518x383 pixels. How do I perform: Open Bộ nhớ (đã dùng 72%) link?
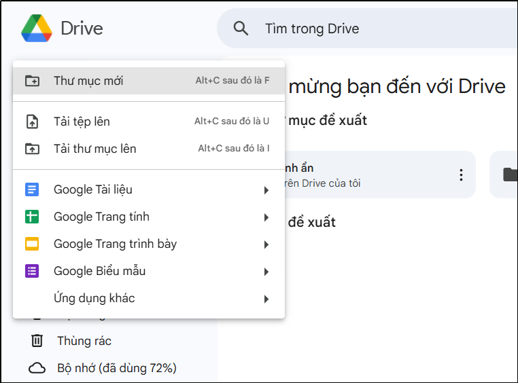(117, 368)
